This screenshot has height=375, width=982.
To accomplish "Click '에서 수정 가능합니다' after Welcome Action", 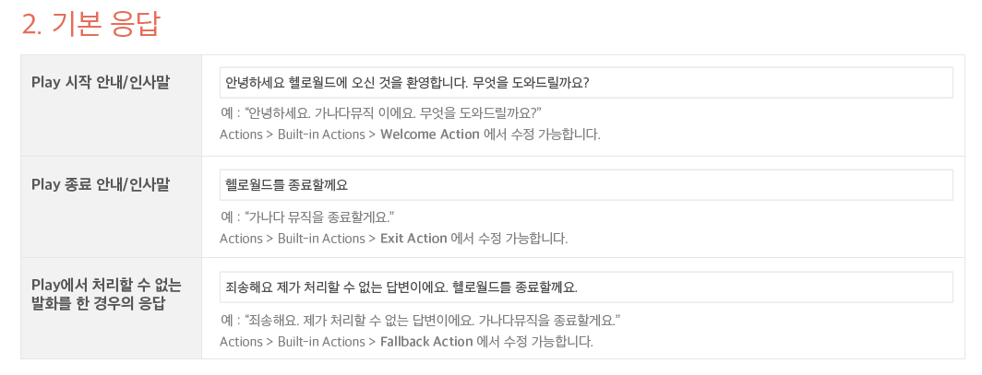I will [542, 135].
